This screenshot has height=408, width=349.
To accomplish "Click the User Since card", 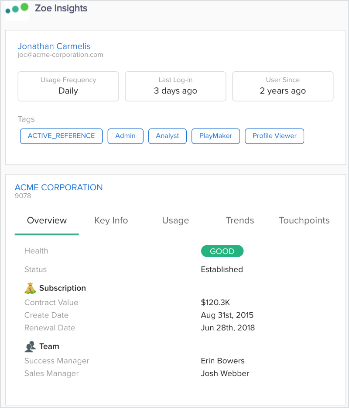I will (283, 86).
